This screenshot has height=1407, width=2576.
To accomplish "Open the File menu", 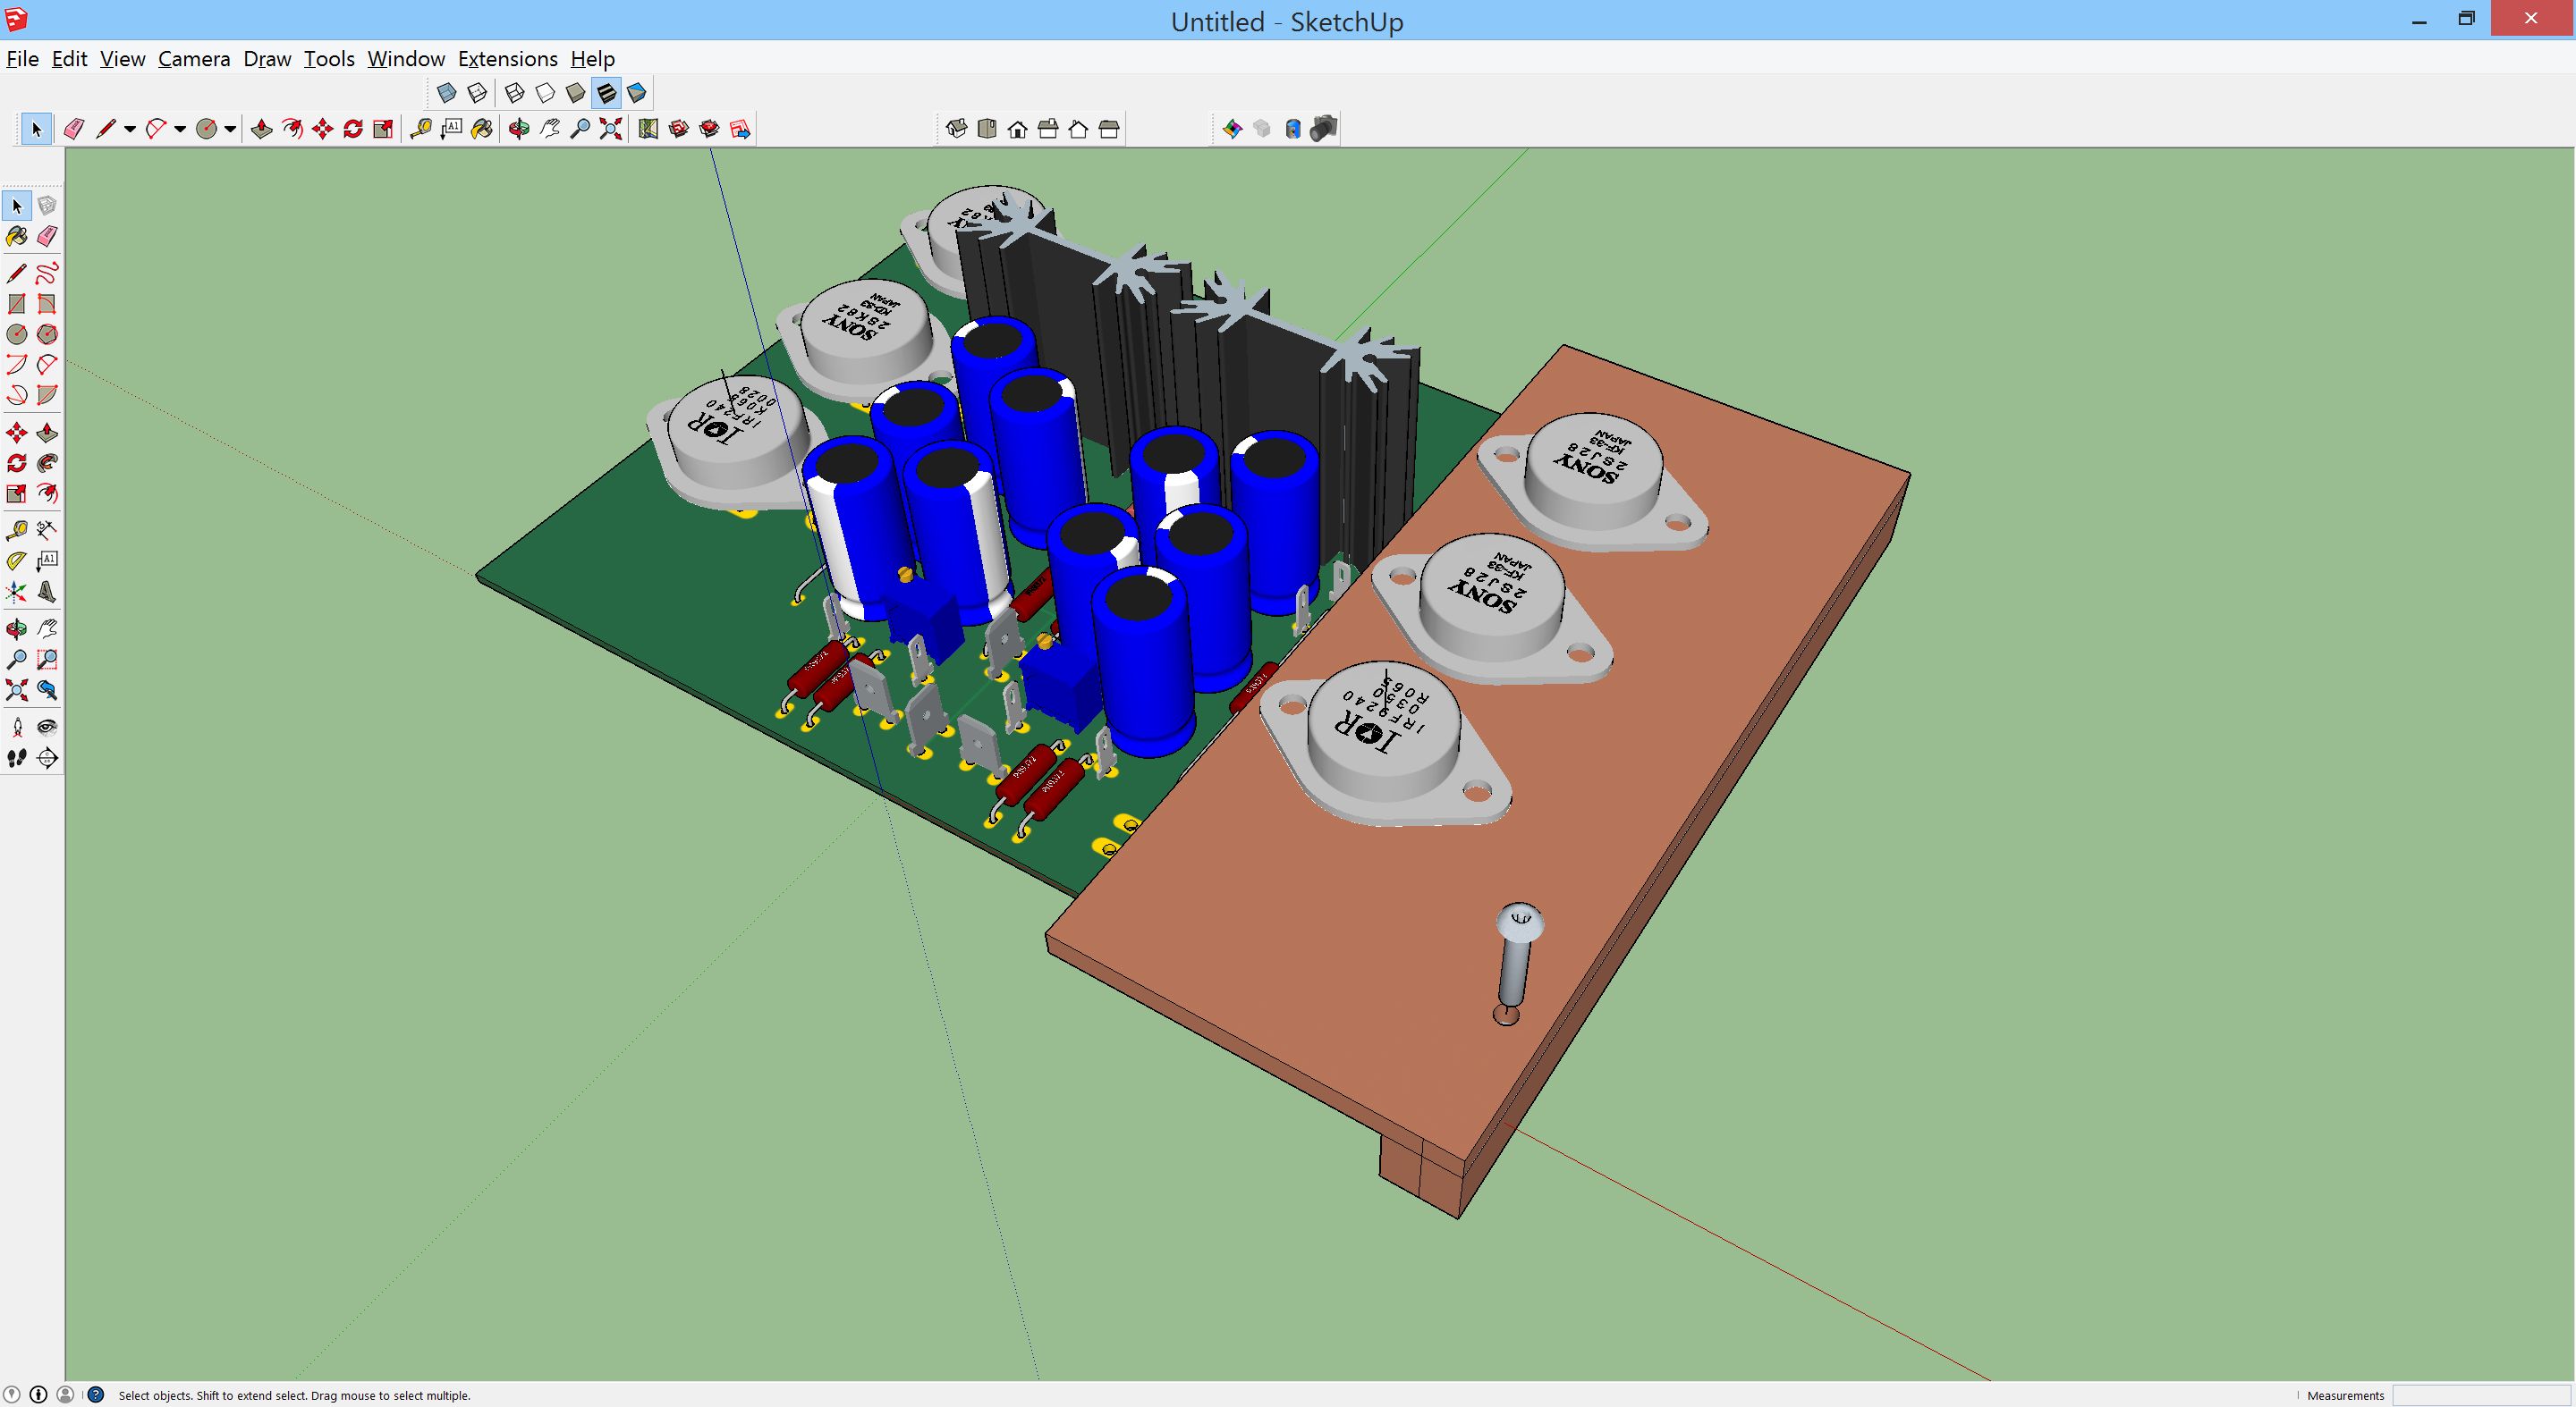I will [22, 59].
